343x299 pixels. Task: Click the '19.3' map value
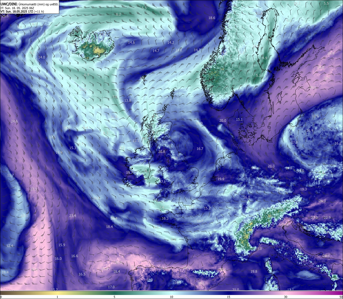(x=303, y=189)
